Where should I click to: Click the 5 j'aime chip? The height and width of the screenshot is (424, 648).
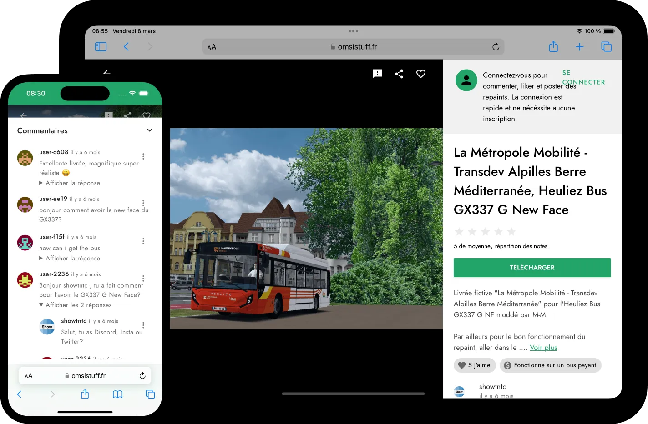pyautogui.click(x=475, y=365)
